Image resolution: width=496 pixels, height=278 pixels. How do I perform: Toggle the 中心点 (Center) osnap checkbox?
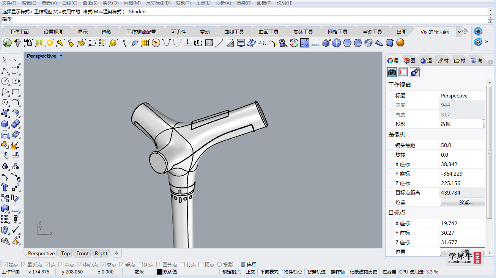pos(80,264)
